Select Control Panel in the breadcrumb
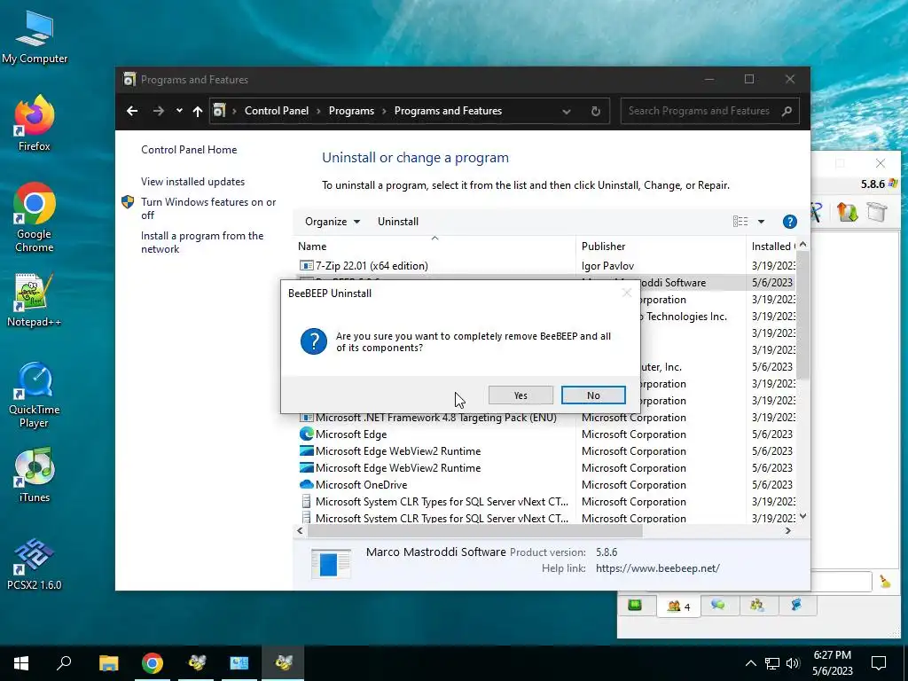The image size is (908, 681). point(277,111)
